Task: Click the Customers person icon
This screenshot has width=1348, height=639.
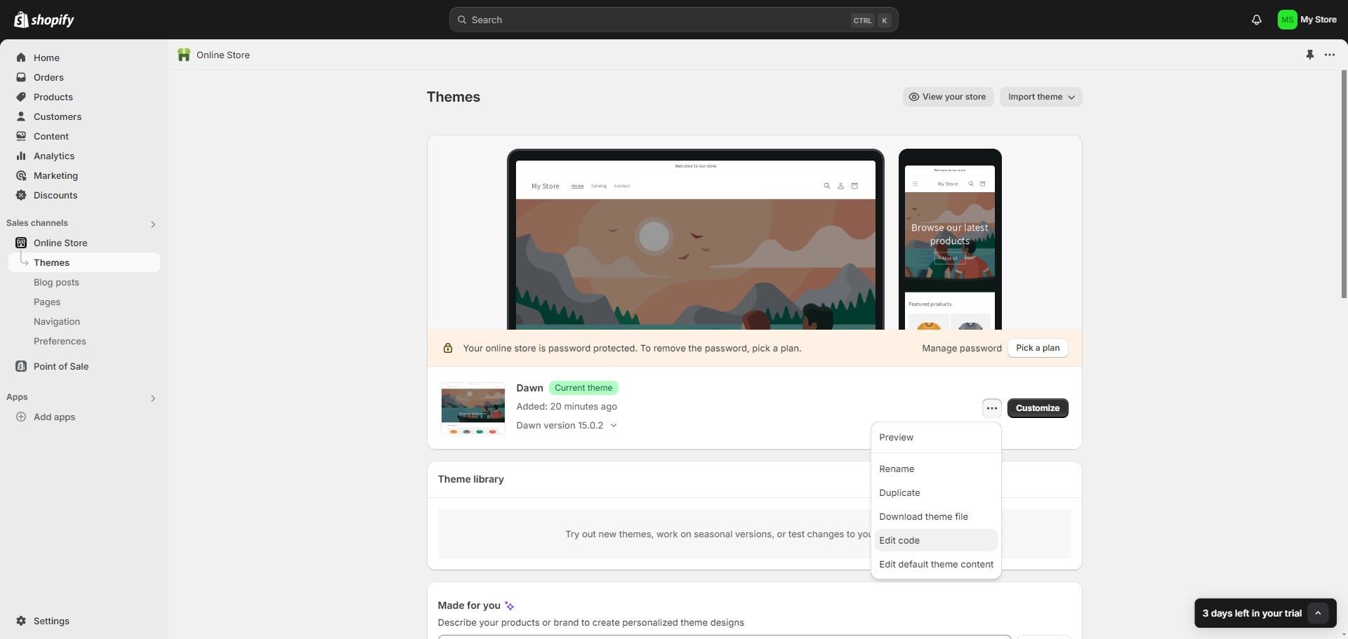Action: 21,116
